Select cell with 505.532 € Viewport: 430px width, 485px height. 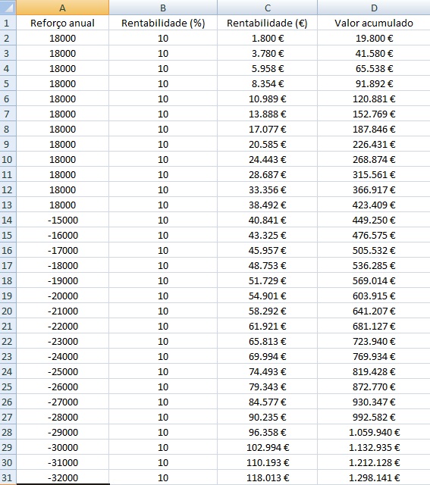pos(374,250)
